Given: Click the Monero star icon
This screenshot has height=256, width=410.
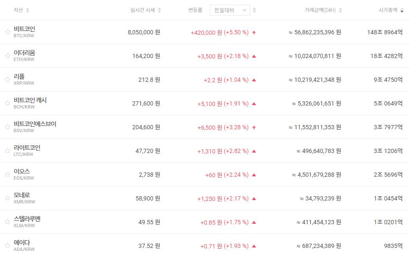Looking at the screenshot, I should point(7,198).
